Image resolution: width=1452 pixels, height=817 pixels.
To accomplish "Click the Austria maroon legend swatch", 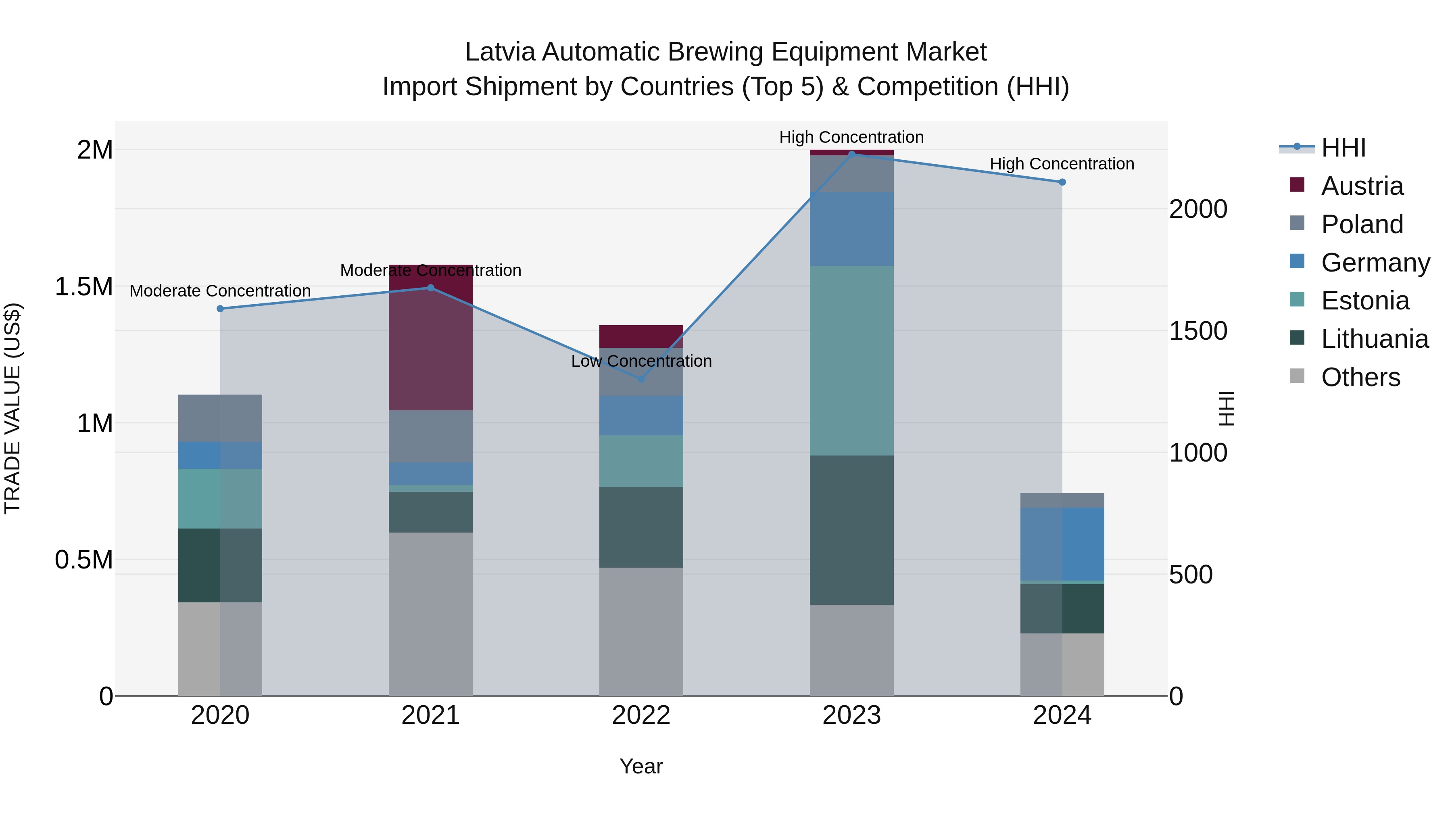I will point(1297,185).
